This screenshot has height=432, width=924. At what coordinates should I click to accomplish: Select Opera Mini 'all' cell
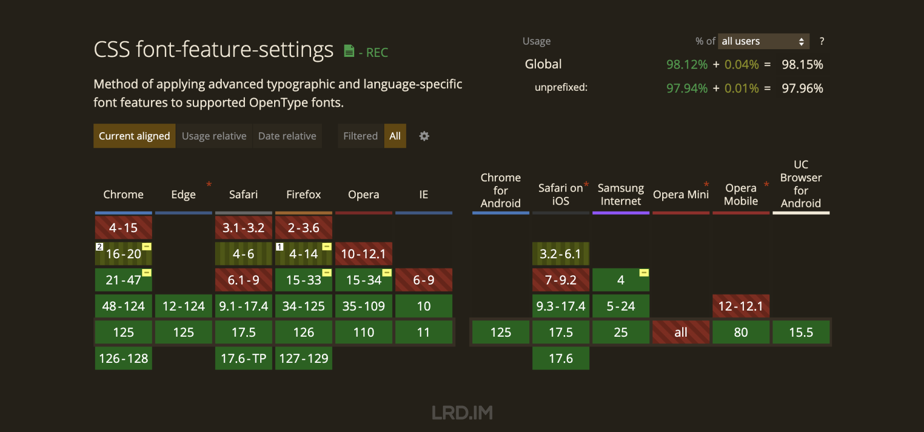tap(681, 332)
